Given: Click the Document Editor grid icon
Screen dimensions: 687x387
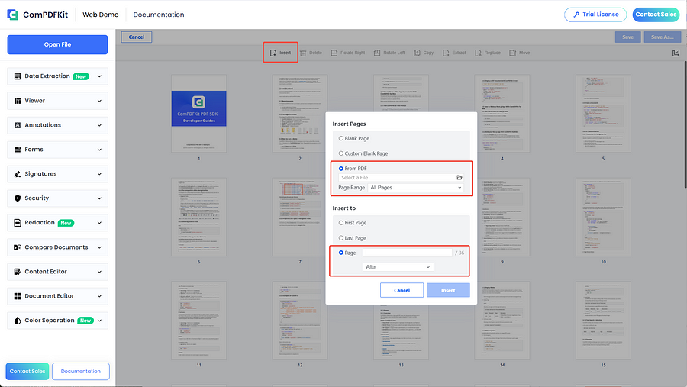Looking at the screenshot, I should coord(18,296).
